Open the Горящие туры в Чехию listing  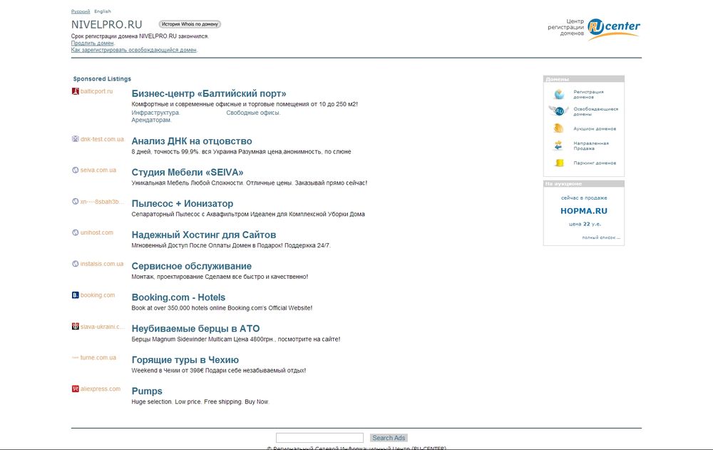[185, 360]
